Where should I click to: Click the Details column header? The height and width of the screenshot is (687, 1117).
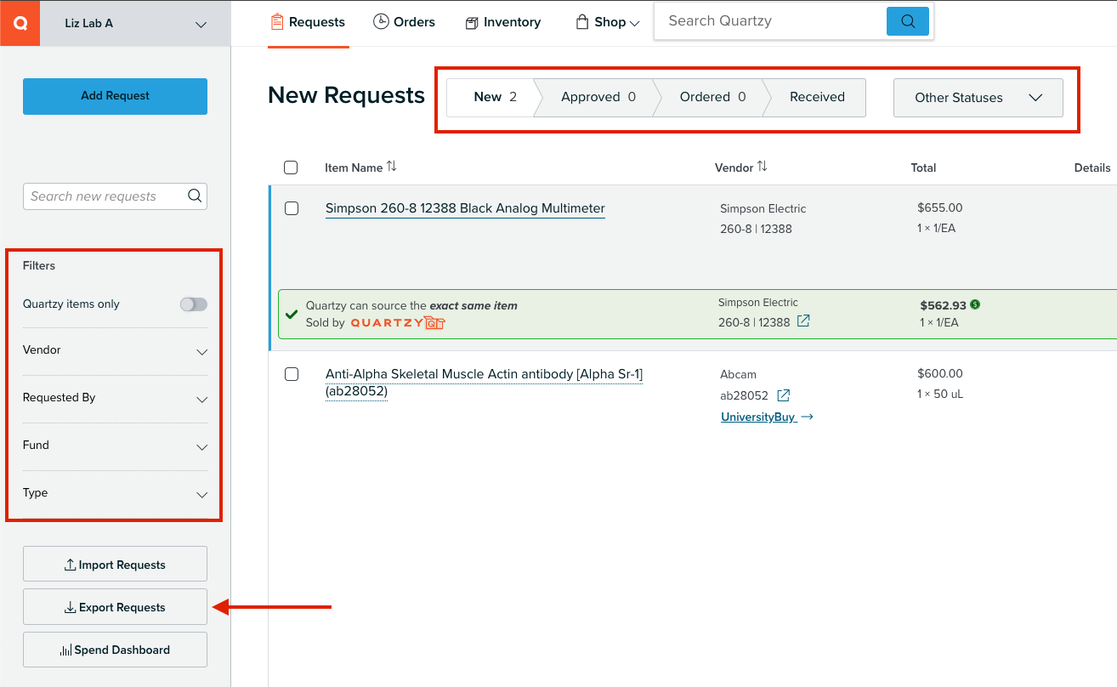pyautogui.click(x=1092, y=167)
